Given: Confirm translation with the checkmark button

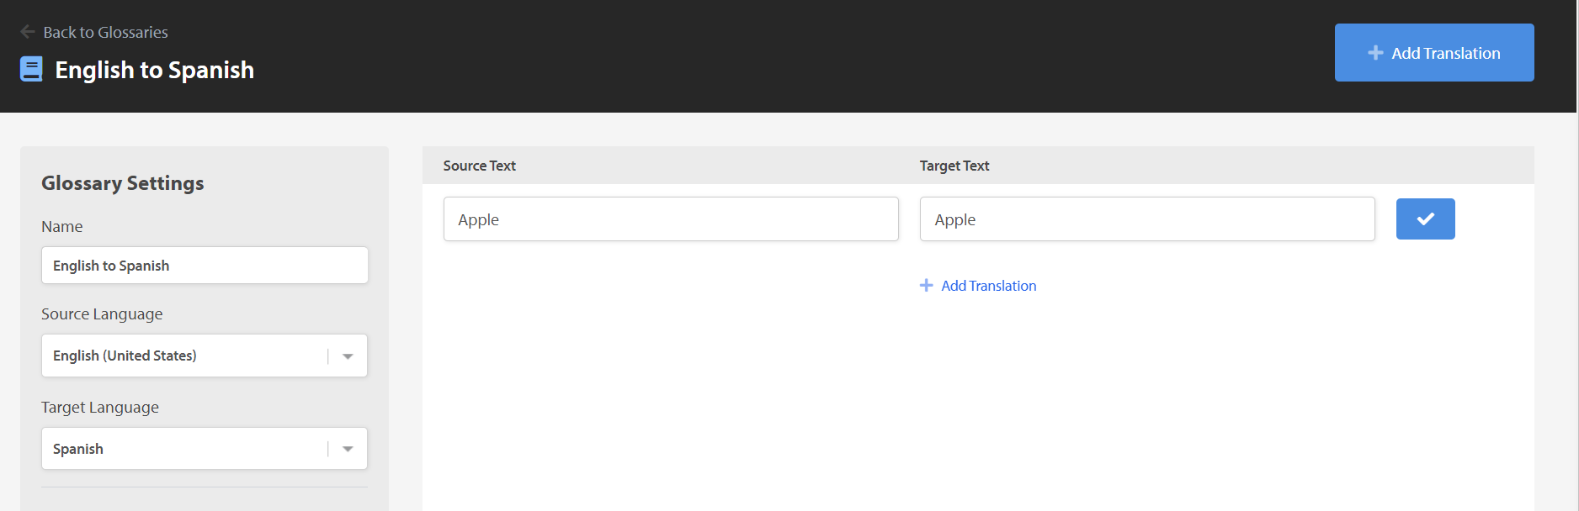Looking at the screenshot, I should click(x=1425, y=219).
